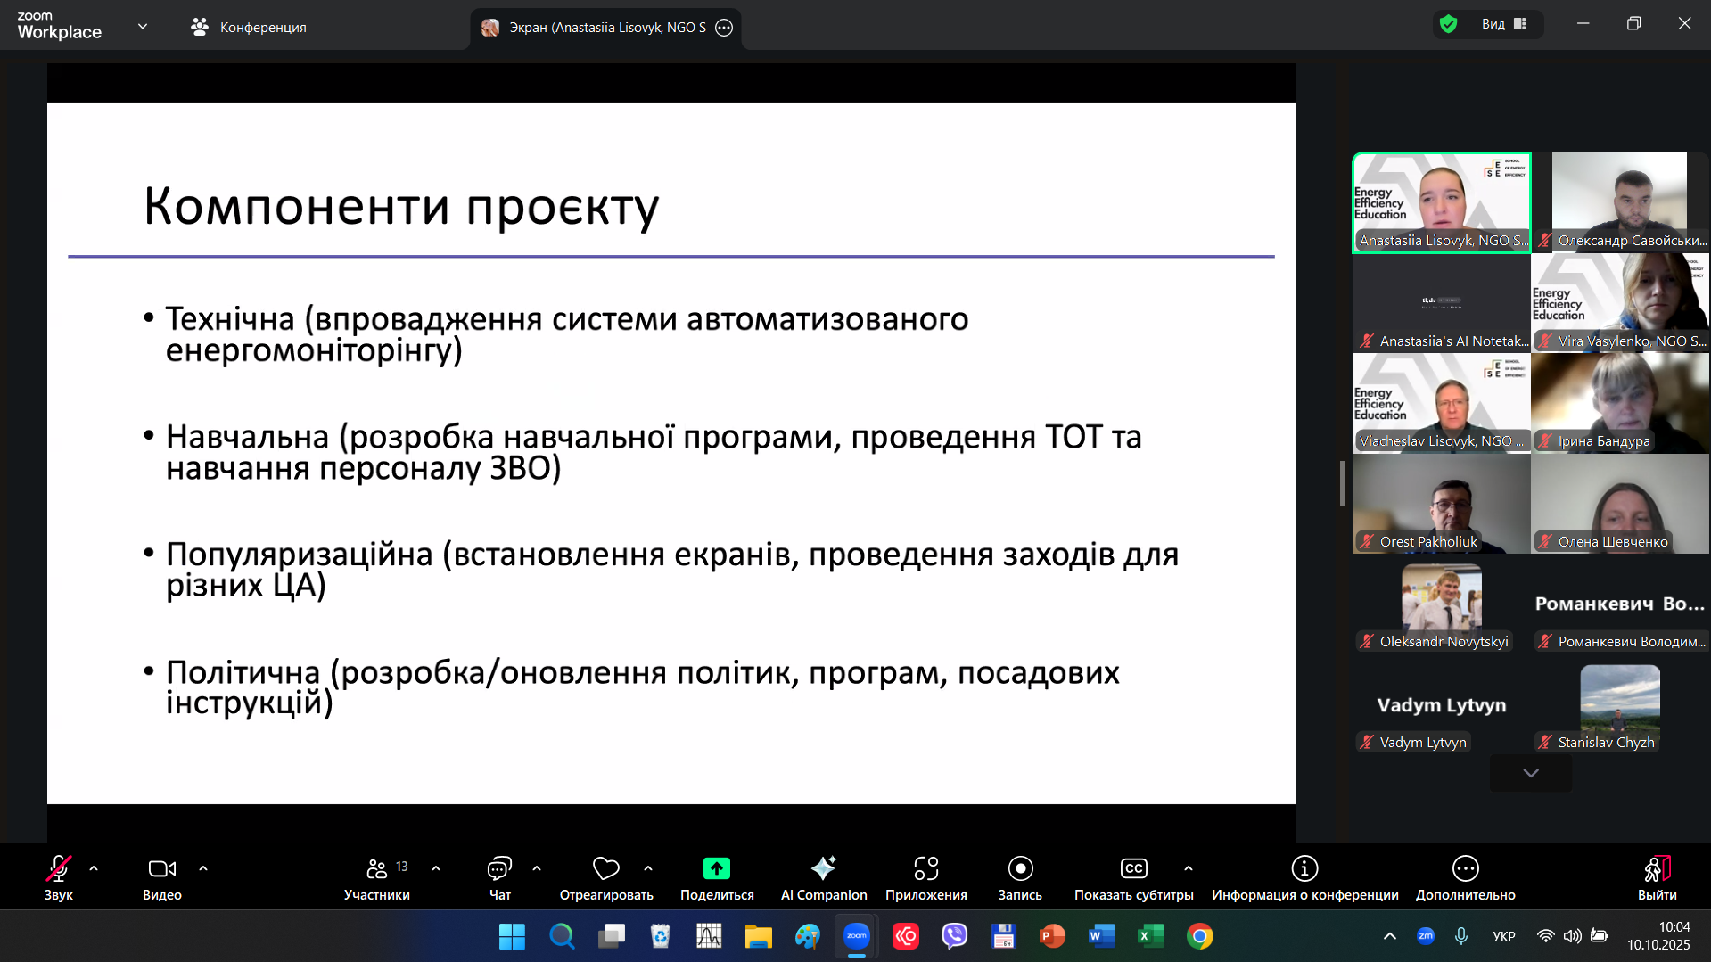Open the AI Companion panel
Viewport: 1711px width, 962px height.
(823, 878)
